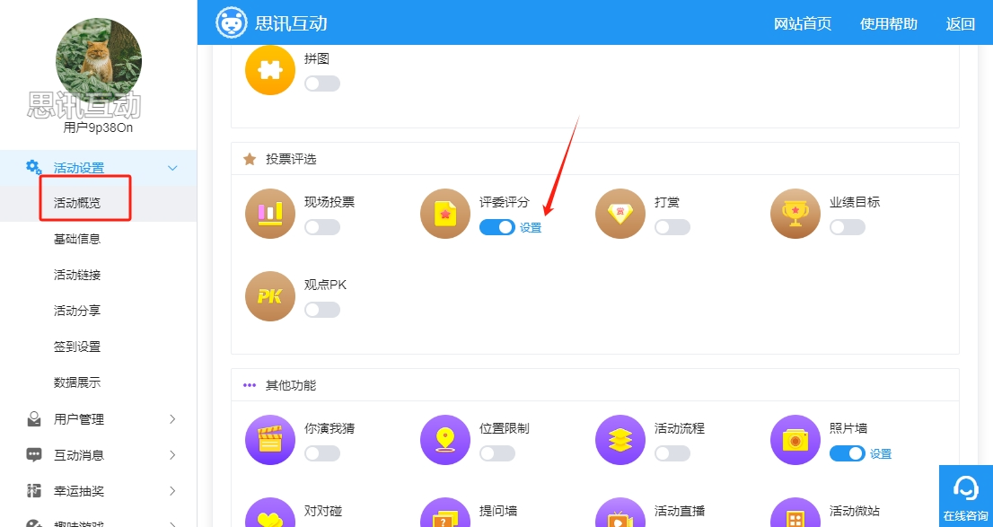This screenshot has height=527, width=993.
Task: Open 使用帮助 in the top bar
Action: 889,24
